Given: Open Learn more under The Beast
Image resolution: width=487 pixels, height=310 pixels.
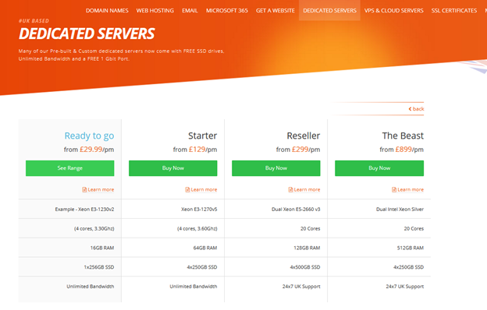Looking at the screenshot, I should 411,189.
